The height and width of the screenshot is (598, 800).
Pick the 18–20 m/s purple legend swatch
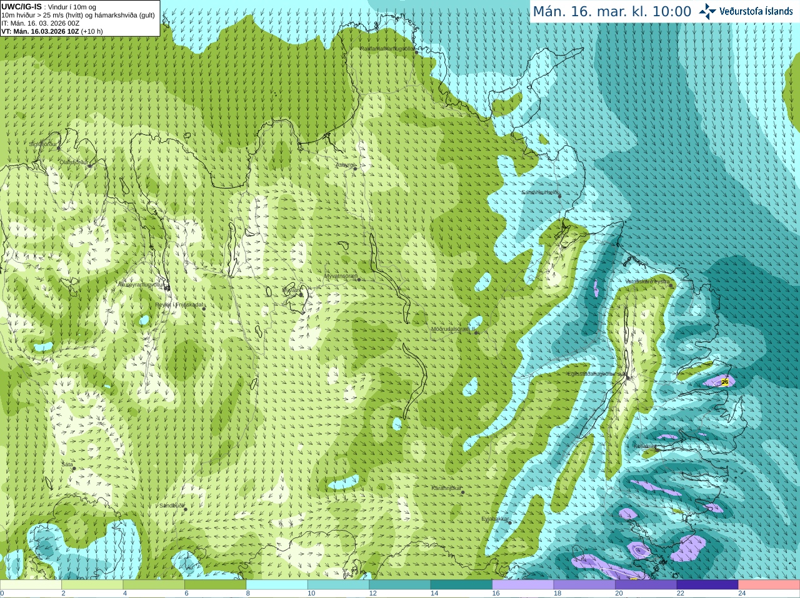[x=584, y=585]
